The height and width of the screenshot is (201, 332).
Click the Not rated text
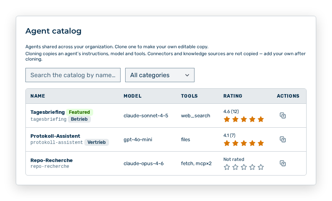pos(234,159)
